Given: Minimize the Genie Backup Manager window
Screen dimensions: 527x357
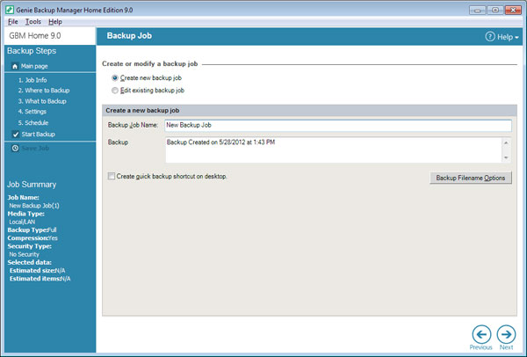Looking at the screenshot, I should [478, 11].
